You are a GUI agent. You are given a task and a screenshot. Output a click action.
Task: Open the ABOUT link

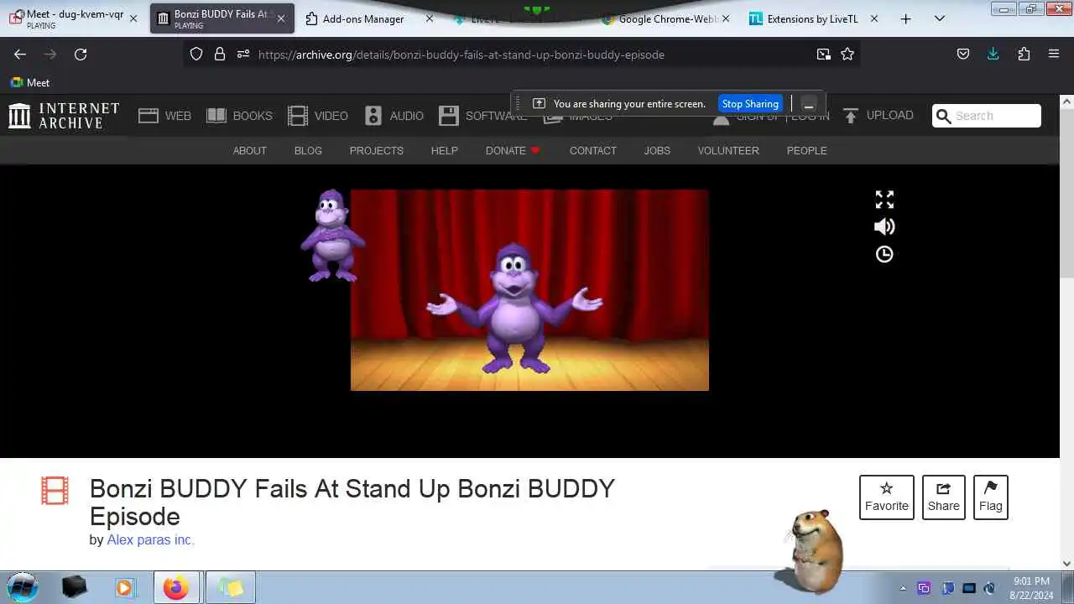tap(250, 151)
